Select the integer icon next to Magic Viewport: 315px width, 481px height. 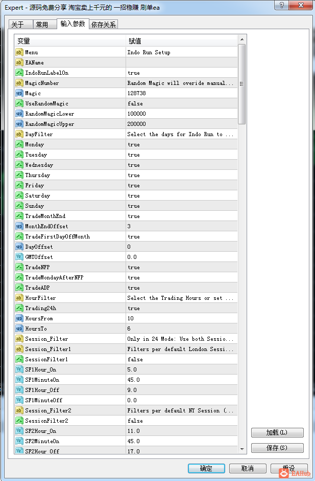coord(19,93)
